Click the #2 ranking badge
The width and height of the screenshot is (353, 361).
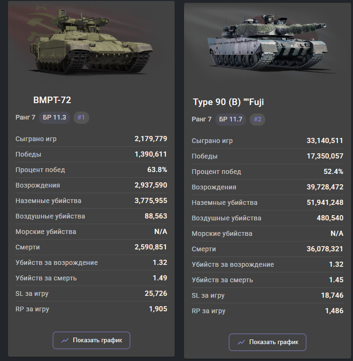point(257,119)
